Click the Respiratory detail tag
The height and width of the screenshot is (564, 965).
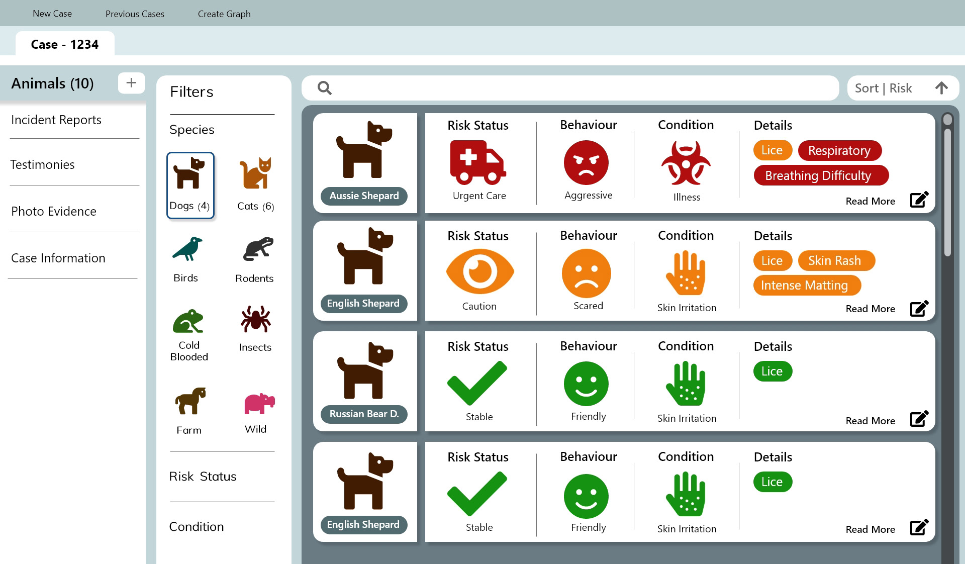point(839,150)
